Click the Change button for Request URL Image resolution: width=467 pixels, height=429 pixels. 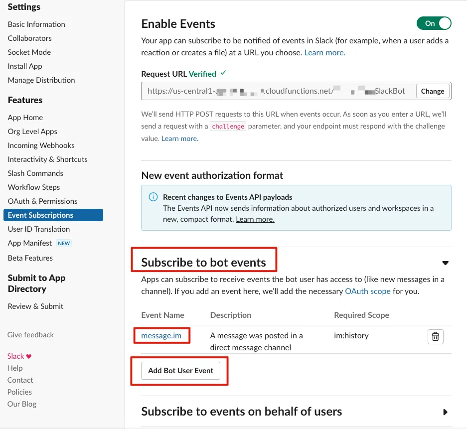(432, 91)
